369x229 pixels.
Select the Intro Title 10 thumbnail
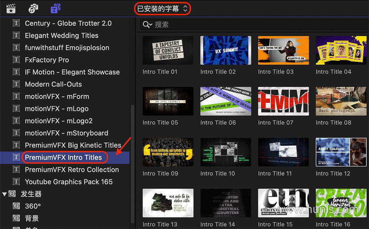tap(226, 152)
